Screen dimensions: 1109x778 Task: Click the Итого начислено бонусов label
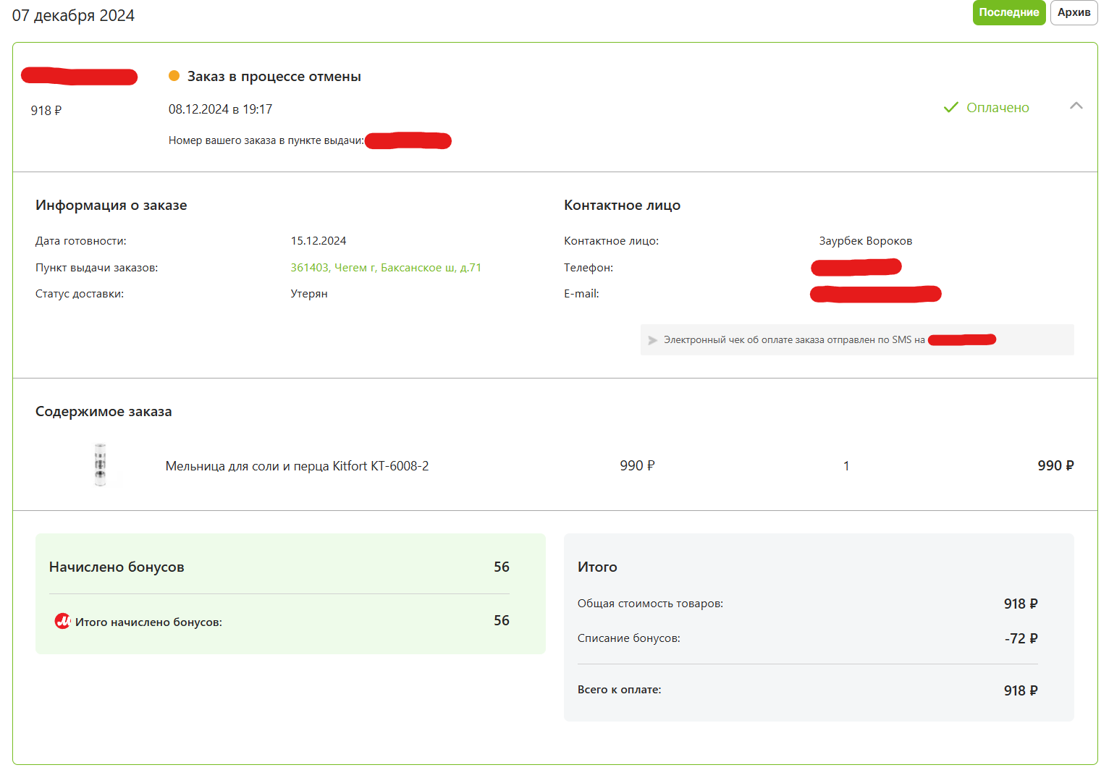[148, 622]
